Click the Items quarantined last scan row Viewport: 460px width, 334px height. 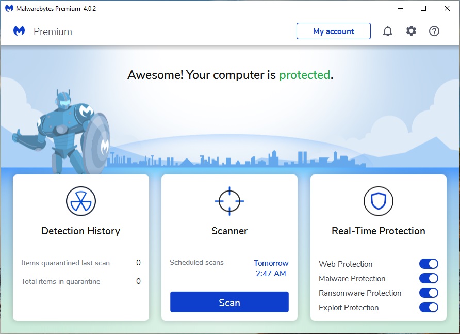(81, 263)
